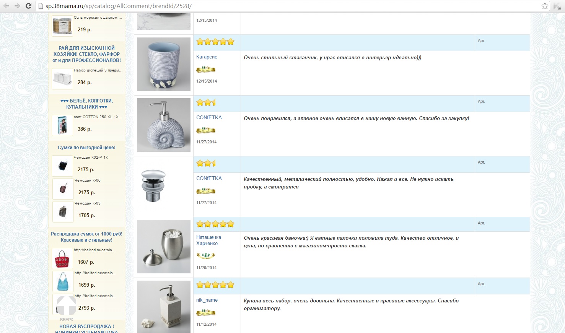Open the snail shell soap dispenser image

164,125
